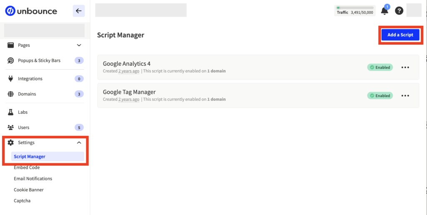Screen dimensions: 427x215
Task: Open Google Tag Manager options menu
Action: 405,95
